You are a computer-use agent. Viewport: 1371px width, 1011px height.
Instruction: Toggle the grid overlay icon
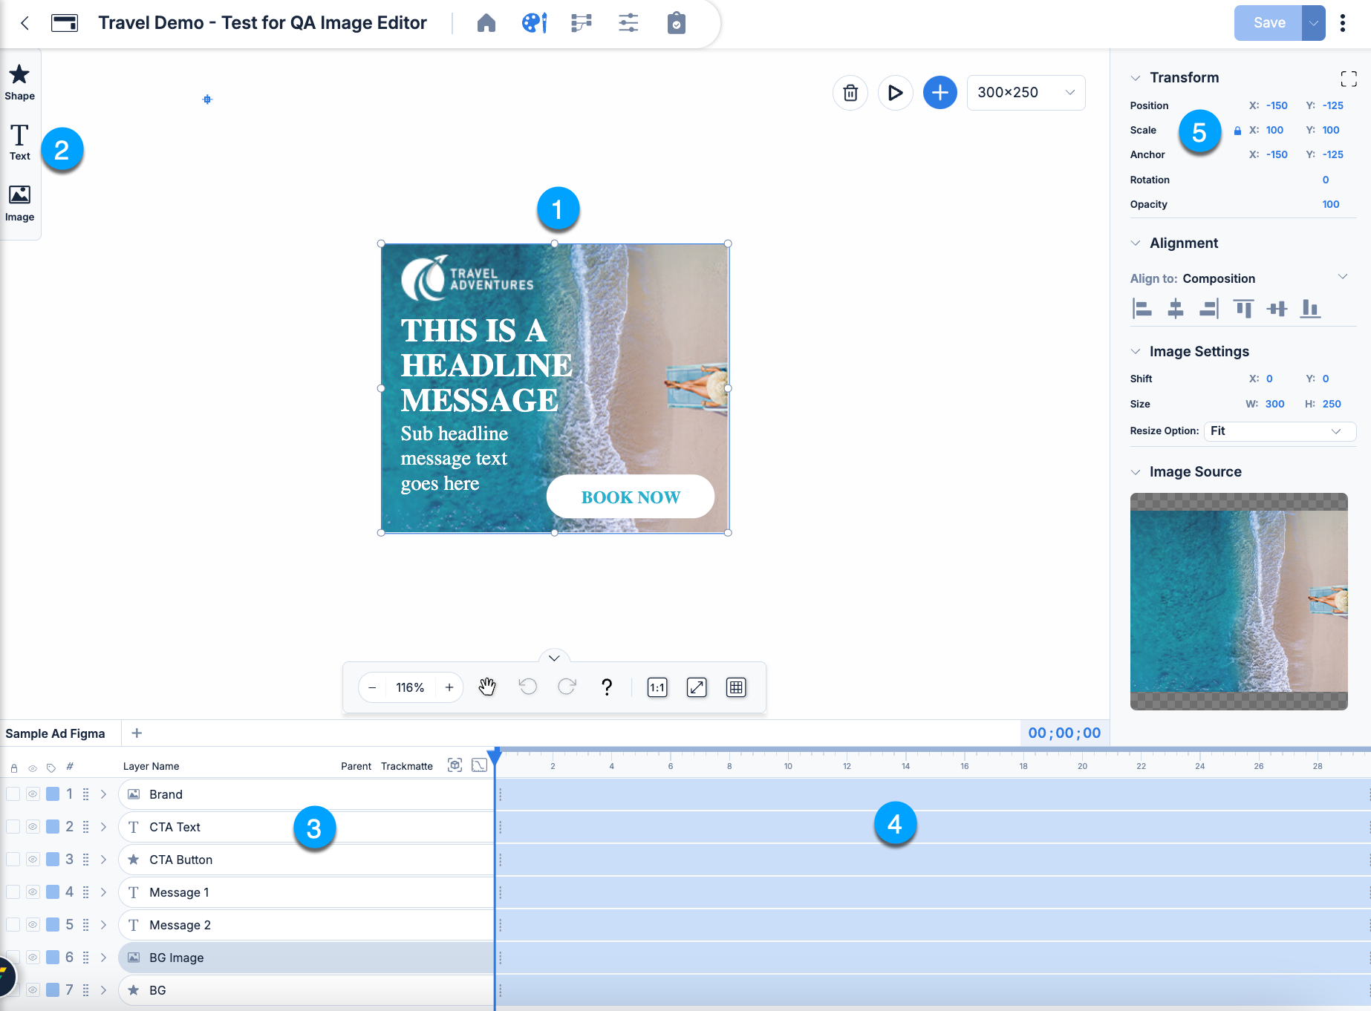(736, 687)
